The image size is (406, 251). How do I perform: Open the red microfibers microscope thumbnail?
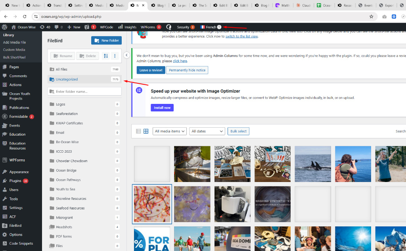point(152,204)
